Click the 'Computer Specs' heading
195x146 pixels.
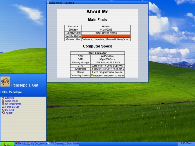pyautogui.click(x=97, y=46)
